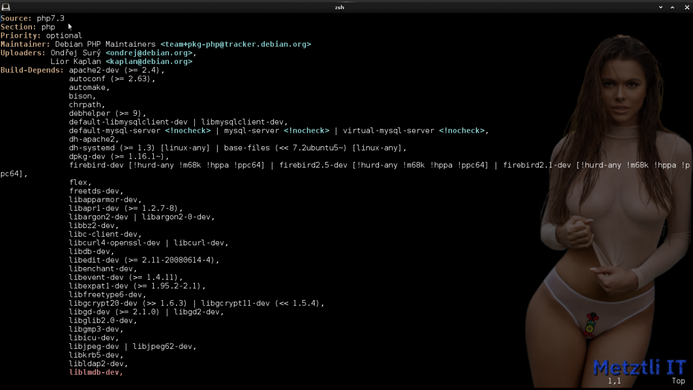Click the 'apache2-dev (>= 2.4),' line
Screen dimensions: 693x390
[116, 70]
